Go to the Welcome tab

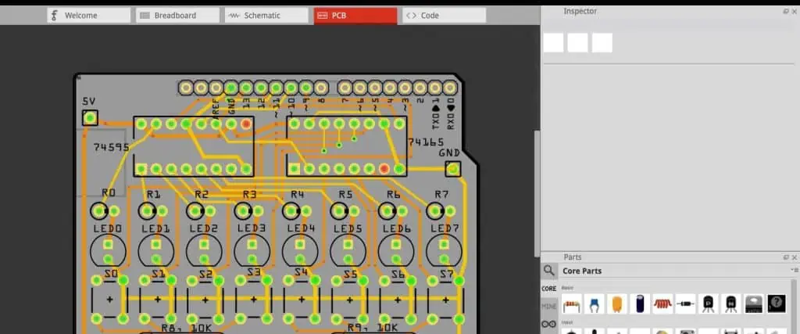[x=88, y=15]
